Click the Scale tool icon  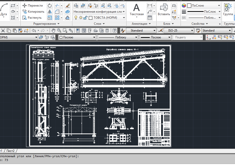tap(50, 18)
